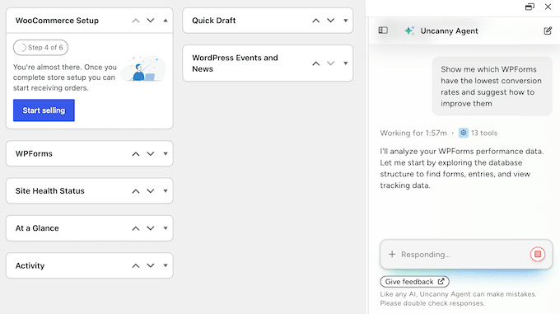
Task: Show the 13 tools used details
Action: pos(478,133)
